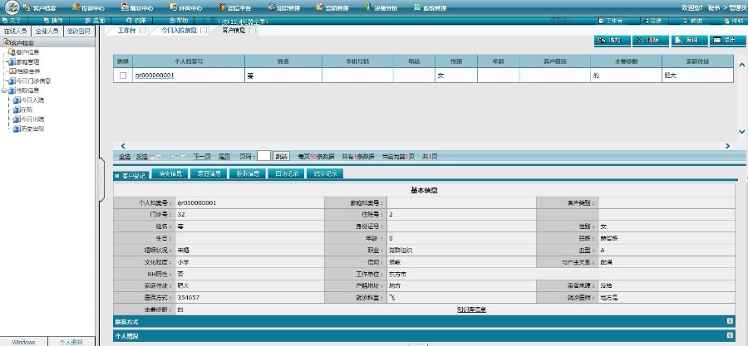Expand the 个人情况 section
The image size is (748, 346).
click(730, 336)
